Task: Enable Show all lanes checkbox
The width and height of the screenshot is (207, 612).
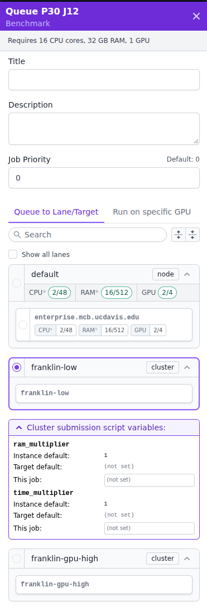Action: (13, 255)
